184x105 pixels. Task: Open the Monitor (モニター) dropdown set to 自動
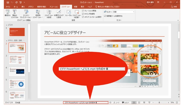click(x=124, y=12)
